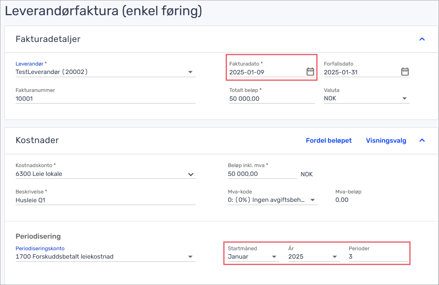Open the Periodiseringskonto dropdown
This screenshot has width=439, height=285.
190,257
